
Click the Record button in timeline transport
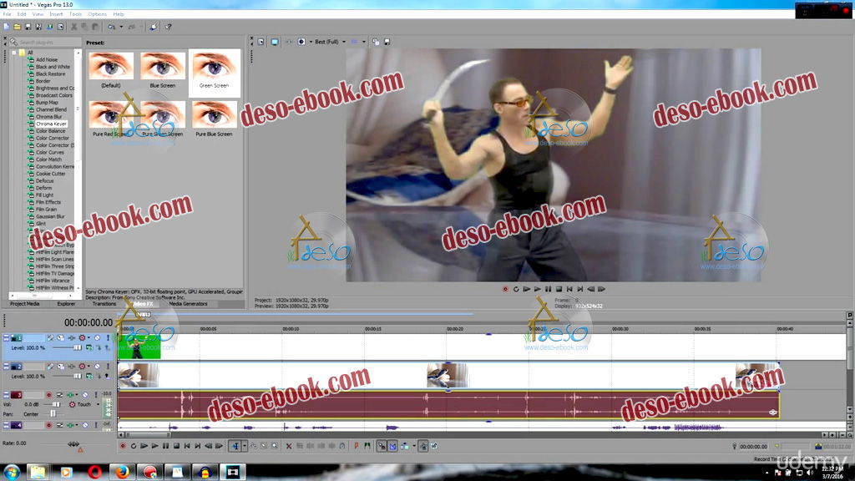tap(123, 446)
